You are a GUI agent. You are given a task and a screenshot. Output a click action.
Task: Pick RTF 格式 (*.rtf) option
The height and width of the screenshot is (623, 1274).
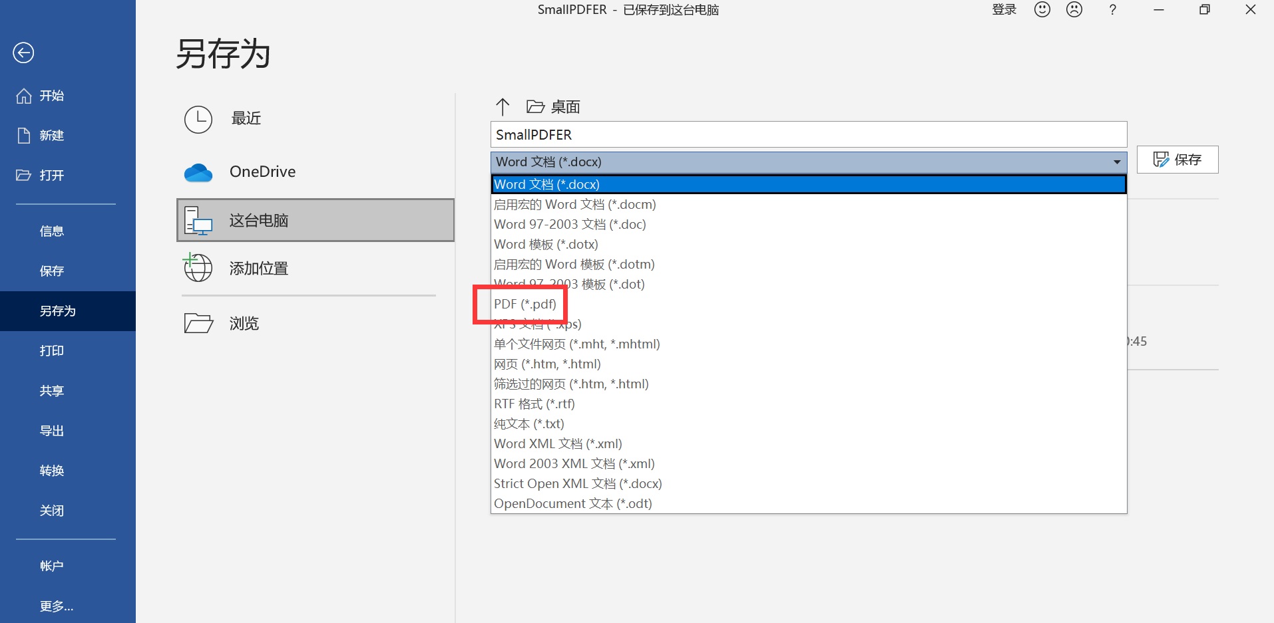pos(534,404)
